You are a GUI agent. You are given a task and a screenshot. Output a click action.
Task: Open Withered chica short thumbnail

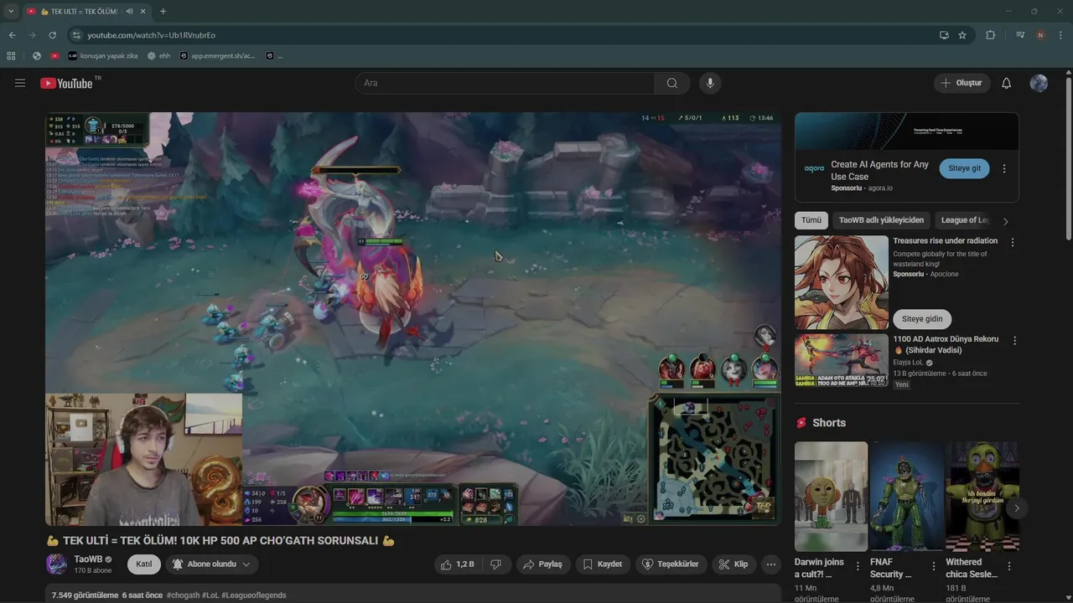pyautogui.click(x=982, y=496)
